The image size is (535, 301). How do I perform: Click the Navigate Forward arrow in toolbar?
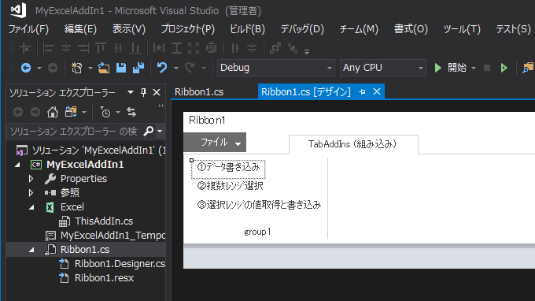click(52, 68)
